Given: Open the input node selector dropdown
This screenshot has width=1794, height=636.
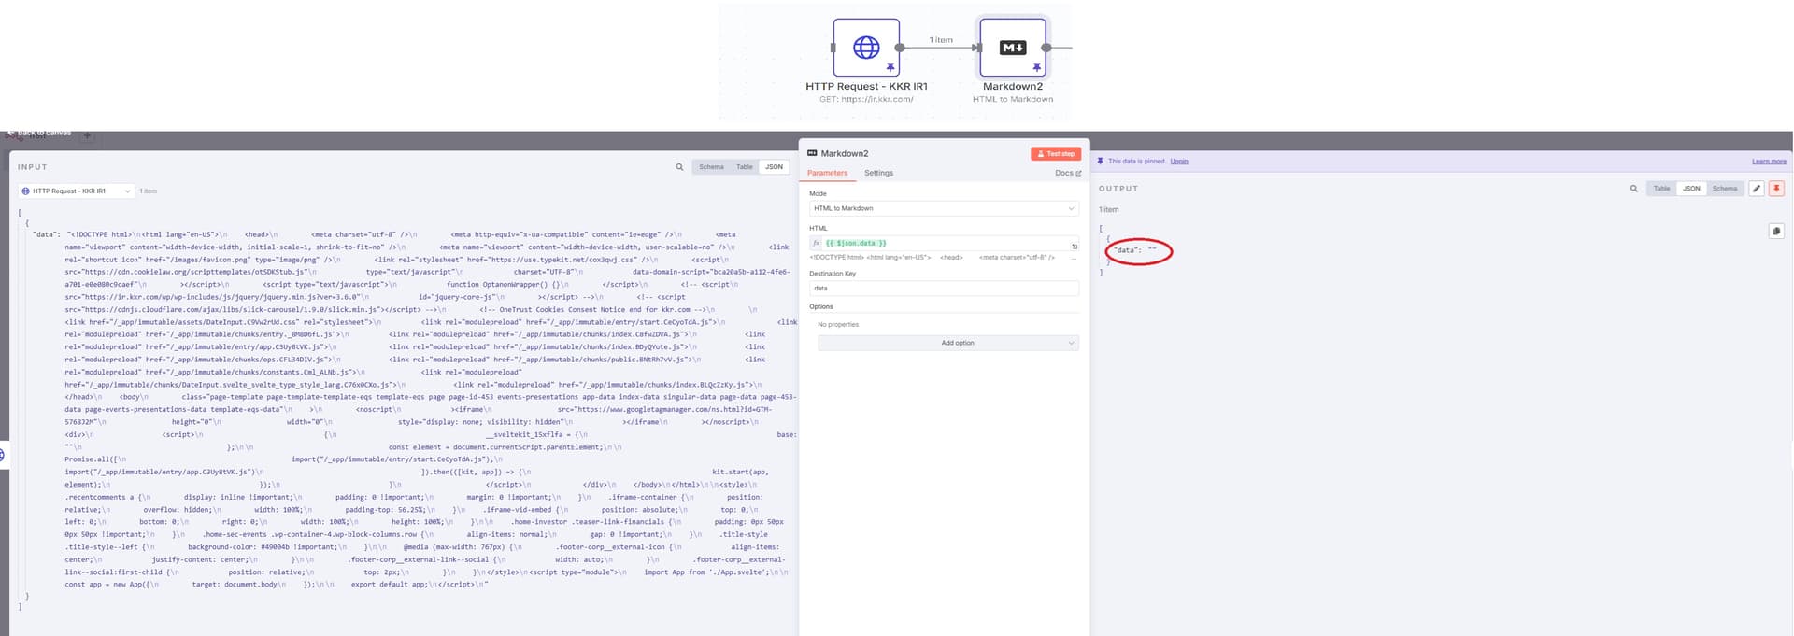Looking at the screenshot, I should pyautogui.click(x=76, y=191).
